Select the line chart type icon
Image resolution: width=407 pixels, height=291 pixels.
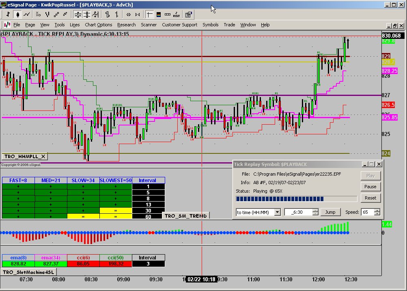[x=26, y=15]
